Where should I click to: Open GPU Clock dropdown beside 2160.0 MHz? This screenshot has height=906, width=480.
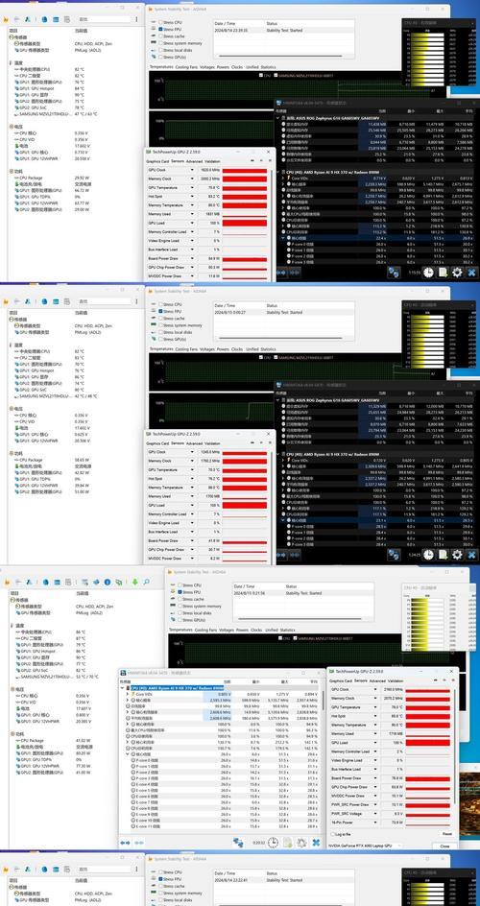(x=376, y=690)
